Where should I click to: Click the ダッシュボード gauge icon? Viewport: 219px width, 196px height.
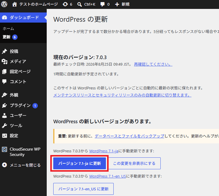4,18
